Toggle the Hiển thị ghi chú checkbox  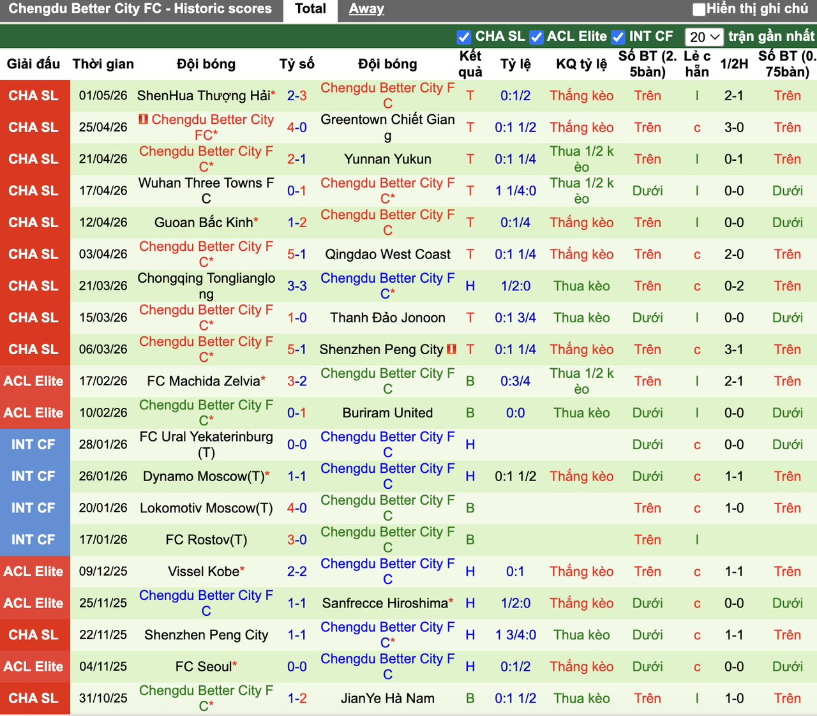(x=699, y=9)
